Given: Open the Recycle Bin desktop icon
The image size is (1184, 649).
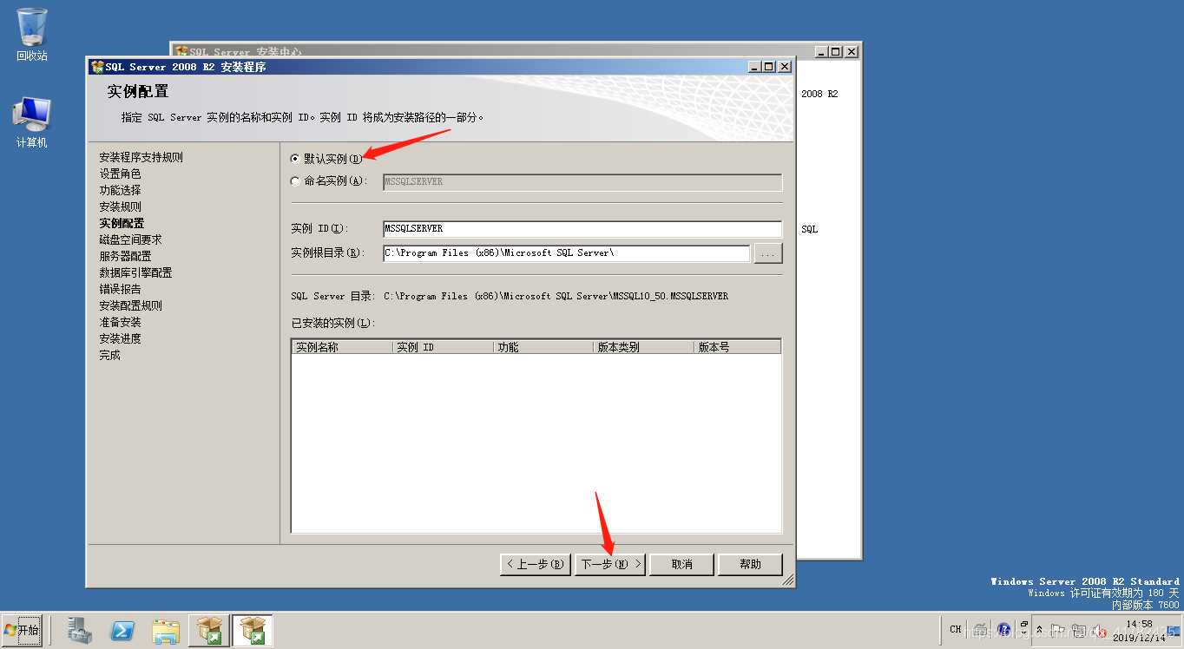Looking at the screenshot, I should pyautogui.click(x=32, y=34).
